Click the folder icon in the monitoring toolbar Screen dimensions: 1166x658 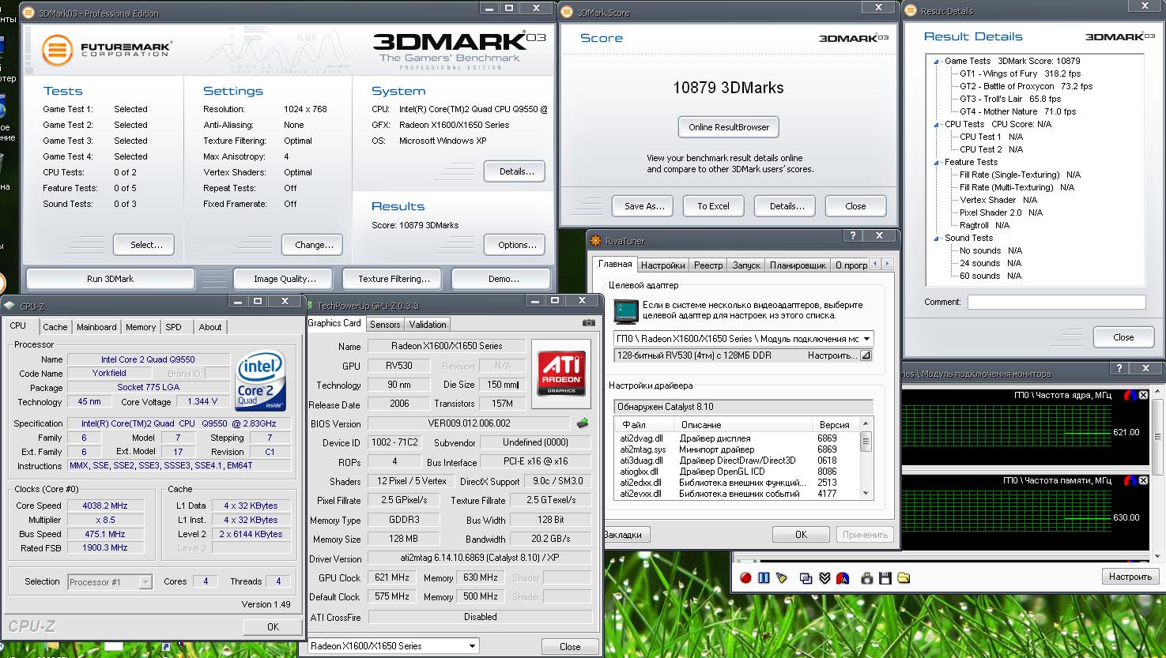click(x=904, y=578)
